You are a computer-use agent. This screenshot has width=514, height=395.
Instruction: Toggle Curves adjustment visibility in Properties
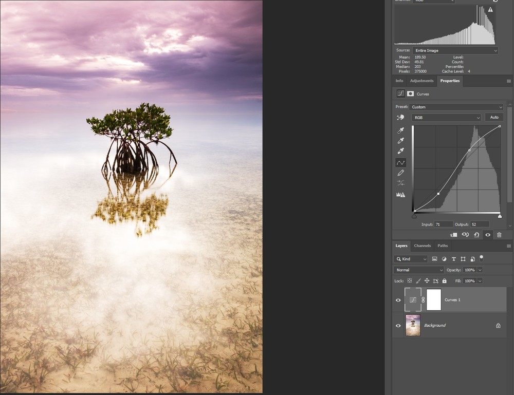click(x=488, y=235)
